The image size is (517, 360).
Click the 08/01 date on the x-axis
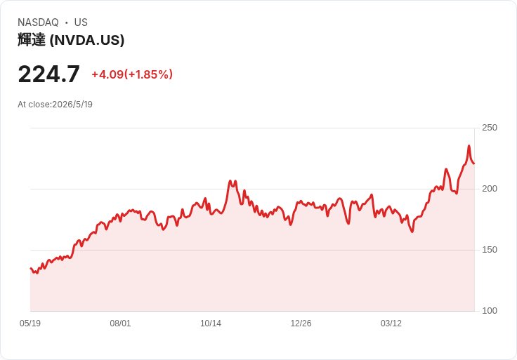coord(120,324)
